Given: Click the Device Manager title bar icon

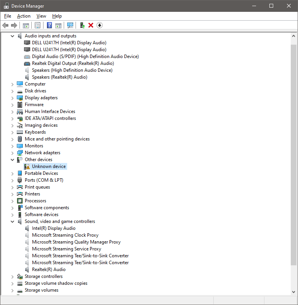Looking at the screenshot, I should pyautogui.click(x=6, y=6).
